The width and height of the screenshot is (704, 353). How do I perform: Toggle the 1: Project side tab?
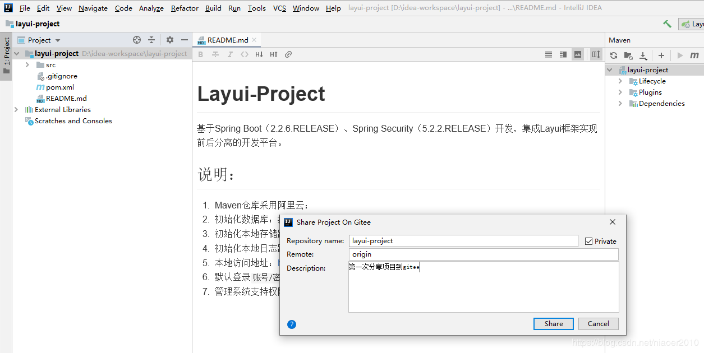pos(6,56)
